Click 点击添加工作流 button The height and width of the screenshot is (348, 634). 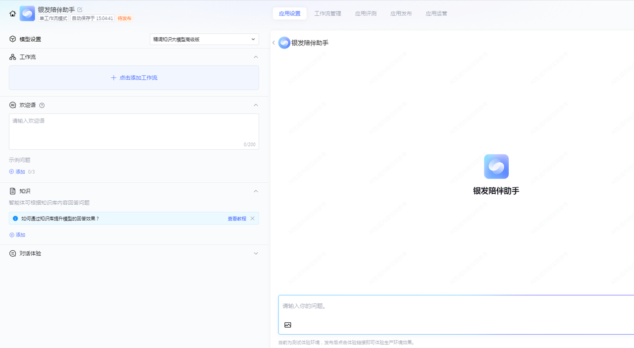(134, 78)
